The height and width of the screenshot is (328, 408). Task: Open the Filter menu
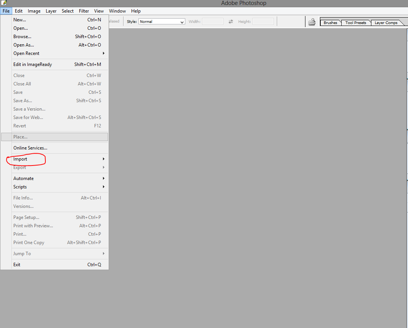[84, 11]
